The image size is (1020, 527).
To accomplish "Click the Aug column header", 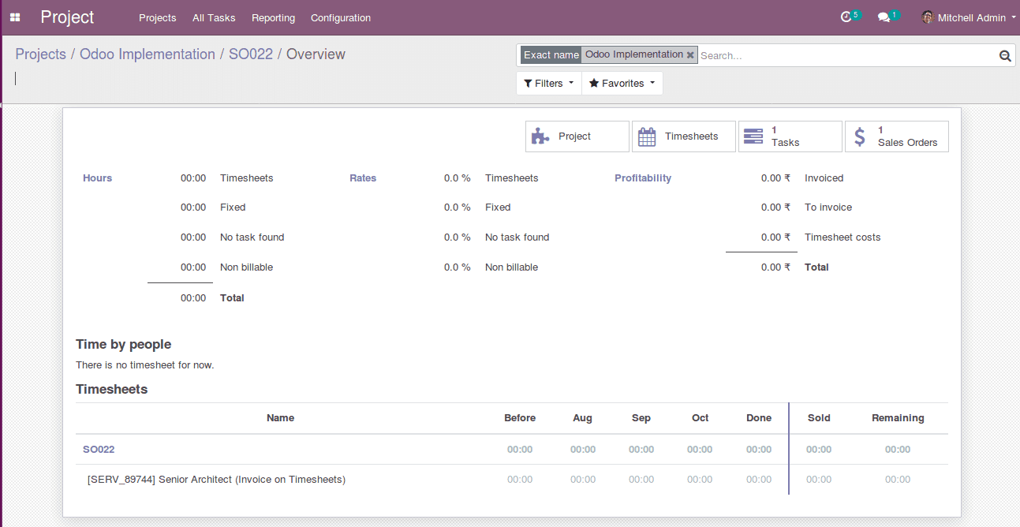I will point(582,418).
